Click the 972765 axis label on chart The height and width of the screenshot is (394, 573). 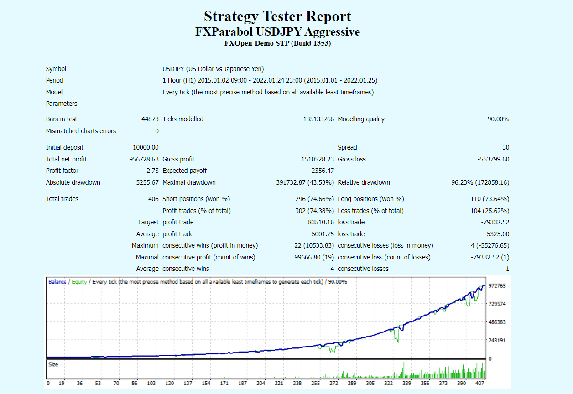tap(497, 285)
